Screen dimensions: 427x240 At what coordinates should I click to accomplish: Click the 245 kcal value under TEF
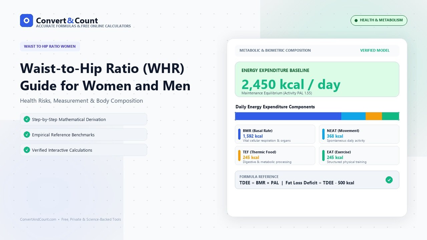coord(251,157)
